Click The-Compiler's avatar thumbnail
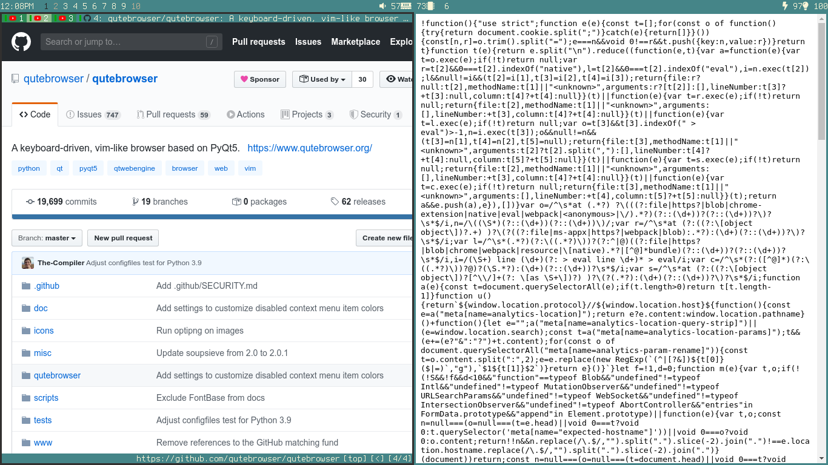Screen dimensions: 828x465 coord(28,263)
